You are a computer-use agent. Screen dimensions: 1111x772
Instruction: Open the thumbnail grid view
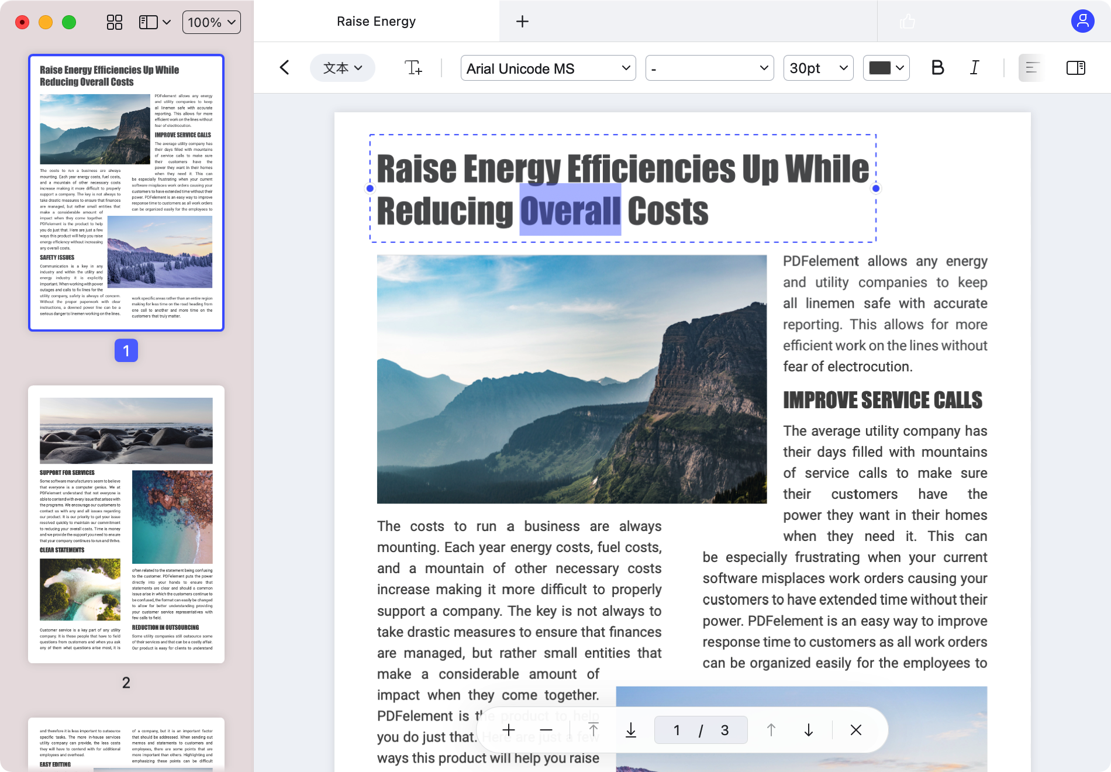(115, 22)
